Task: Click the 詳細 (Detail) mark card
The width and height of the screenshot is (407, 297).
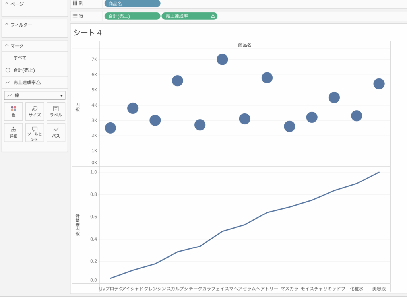Action: pyautogui.click(x=14, y=132)
